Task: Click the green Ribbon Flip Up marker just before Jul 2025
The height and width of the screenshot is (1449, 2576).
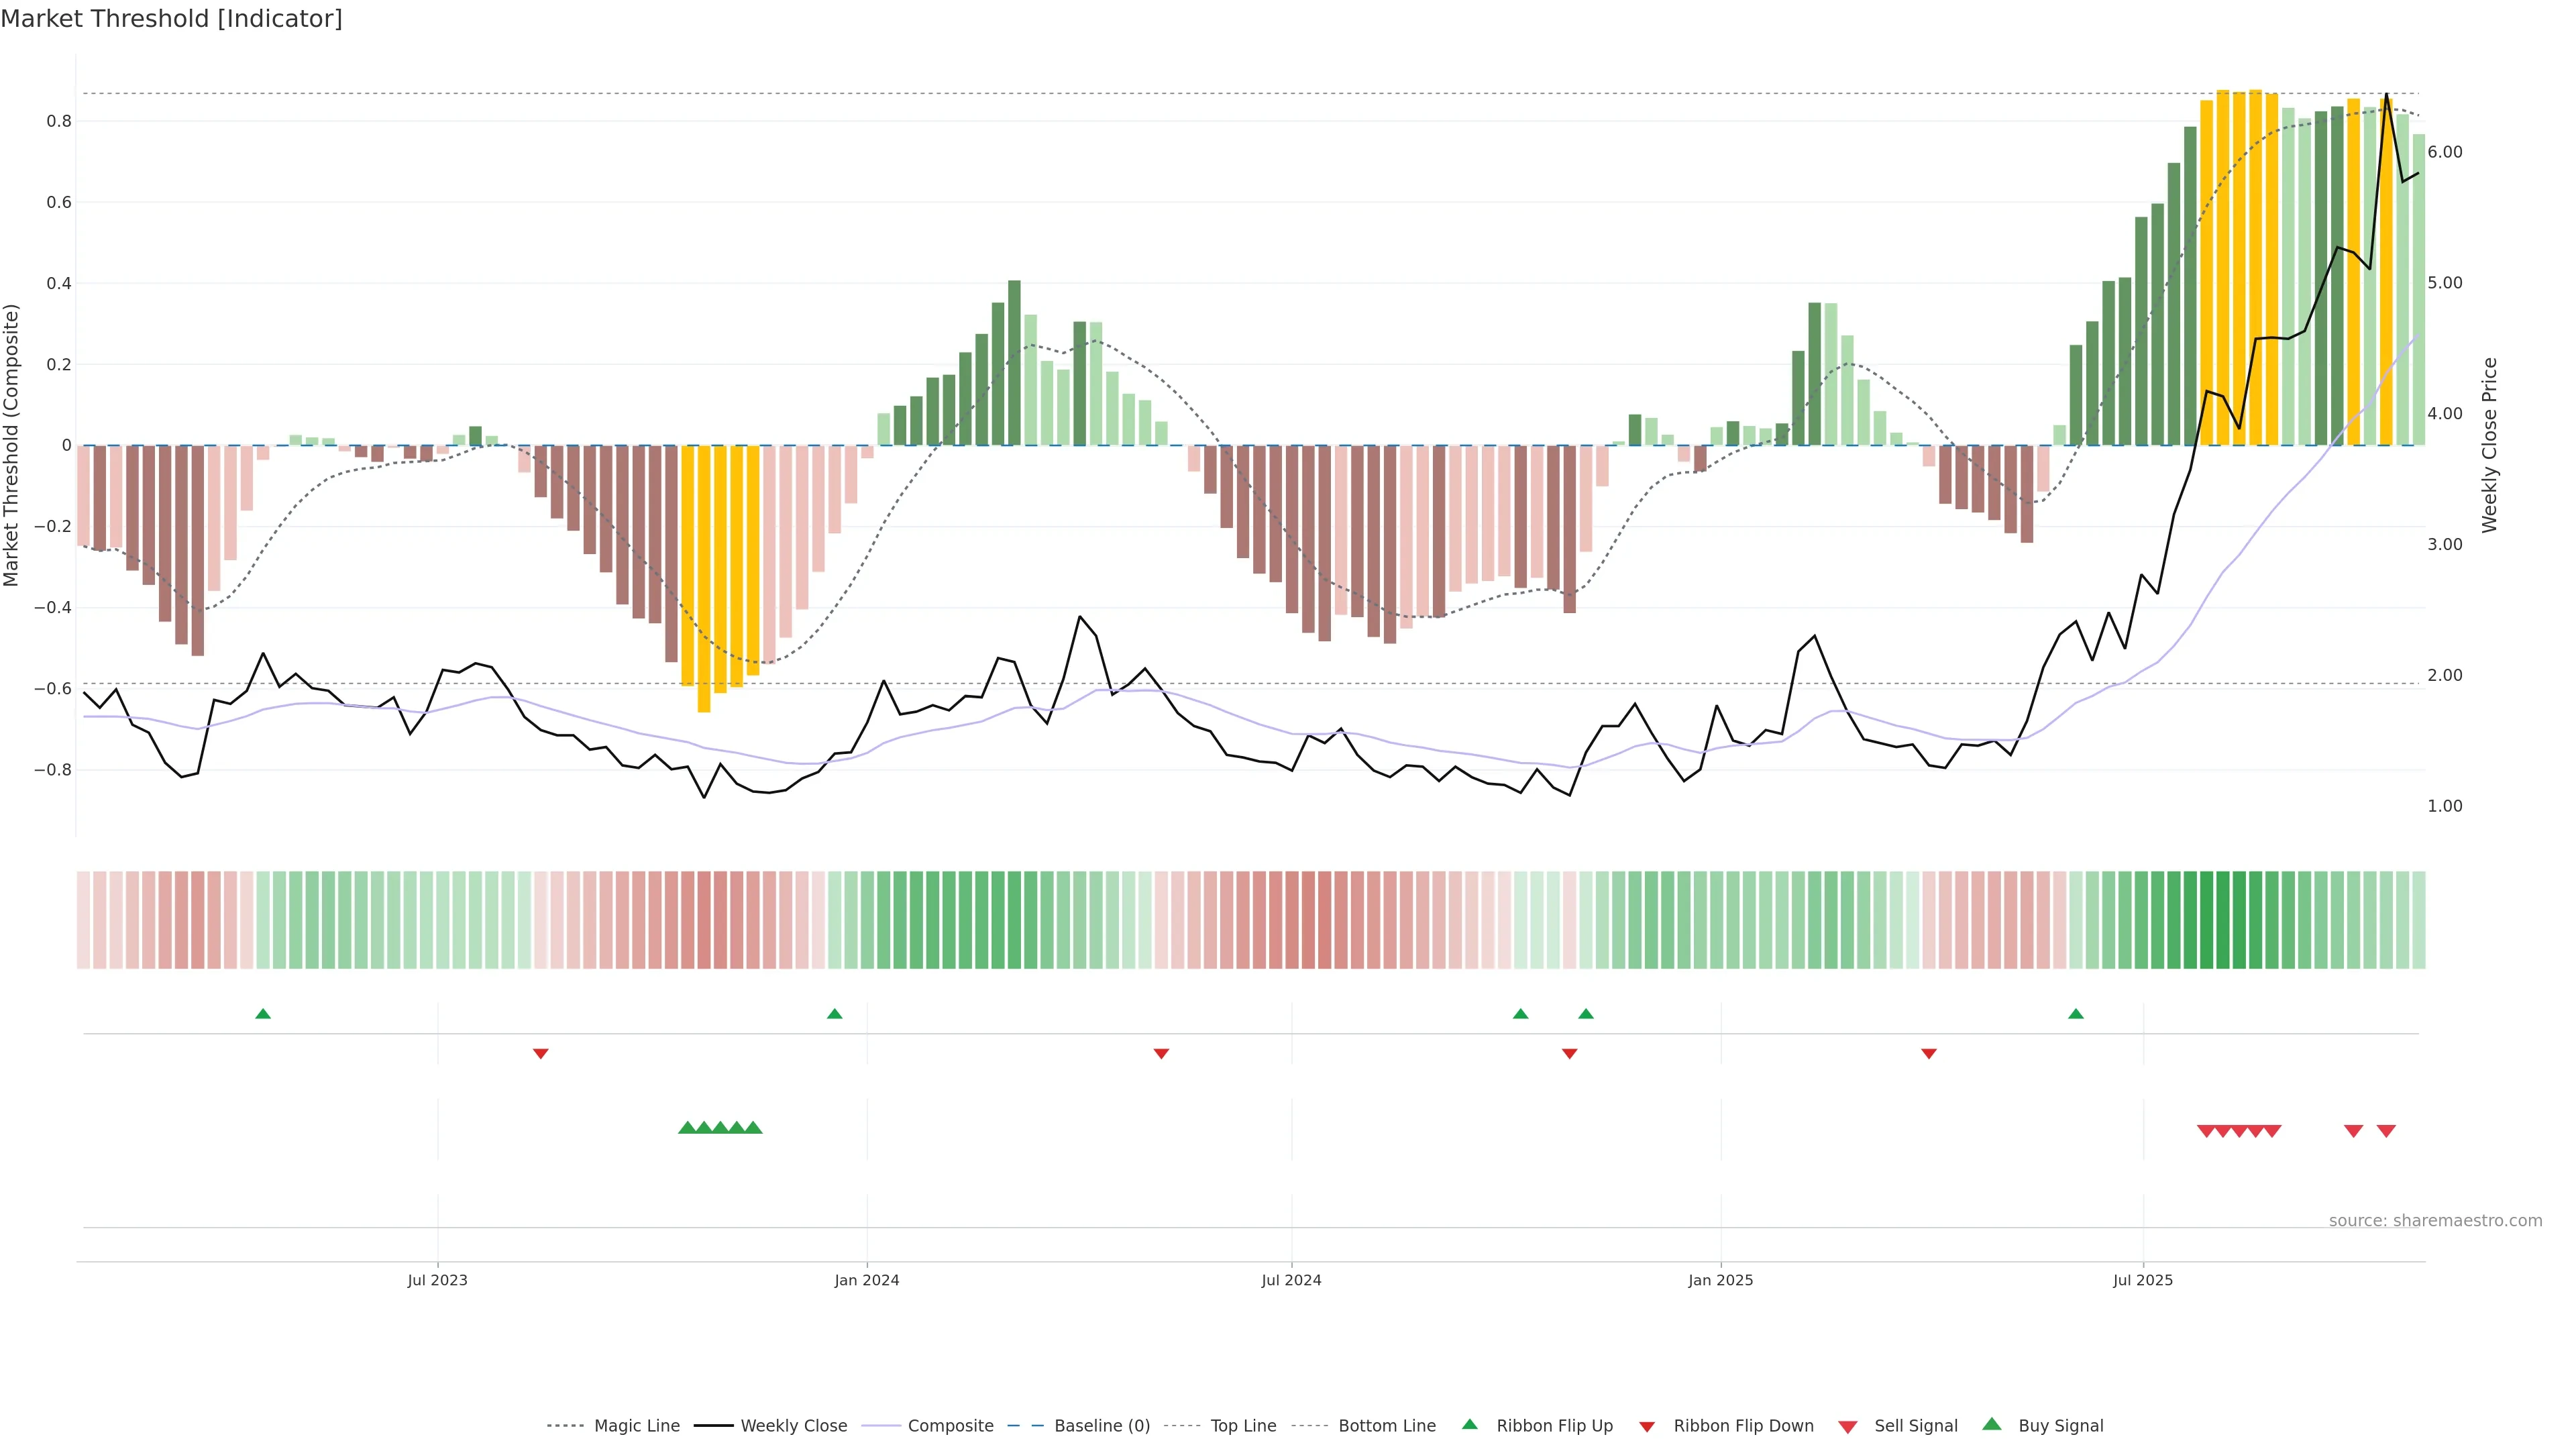Action: click(2076, 1014)
